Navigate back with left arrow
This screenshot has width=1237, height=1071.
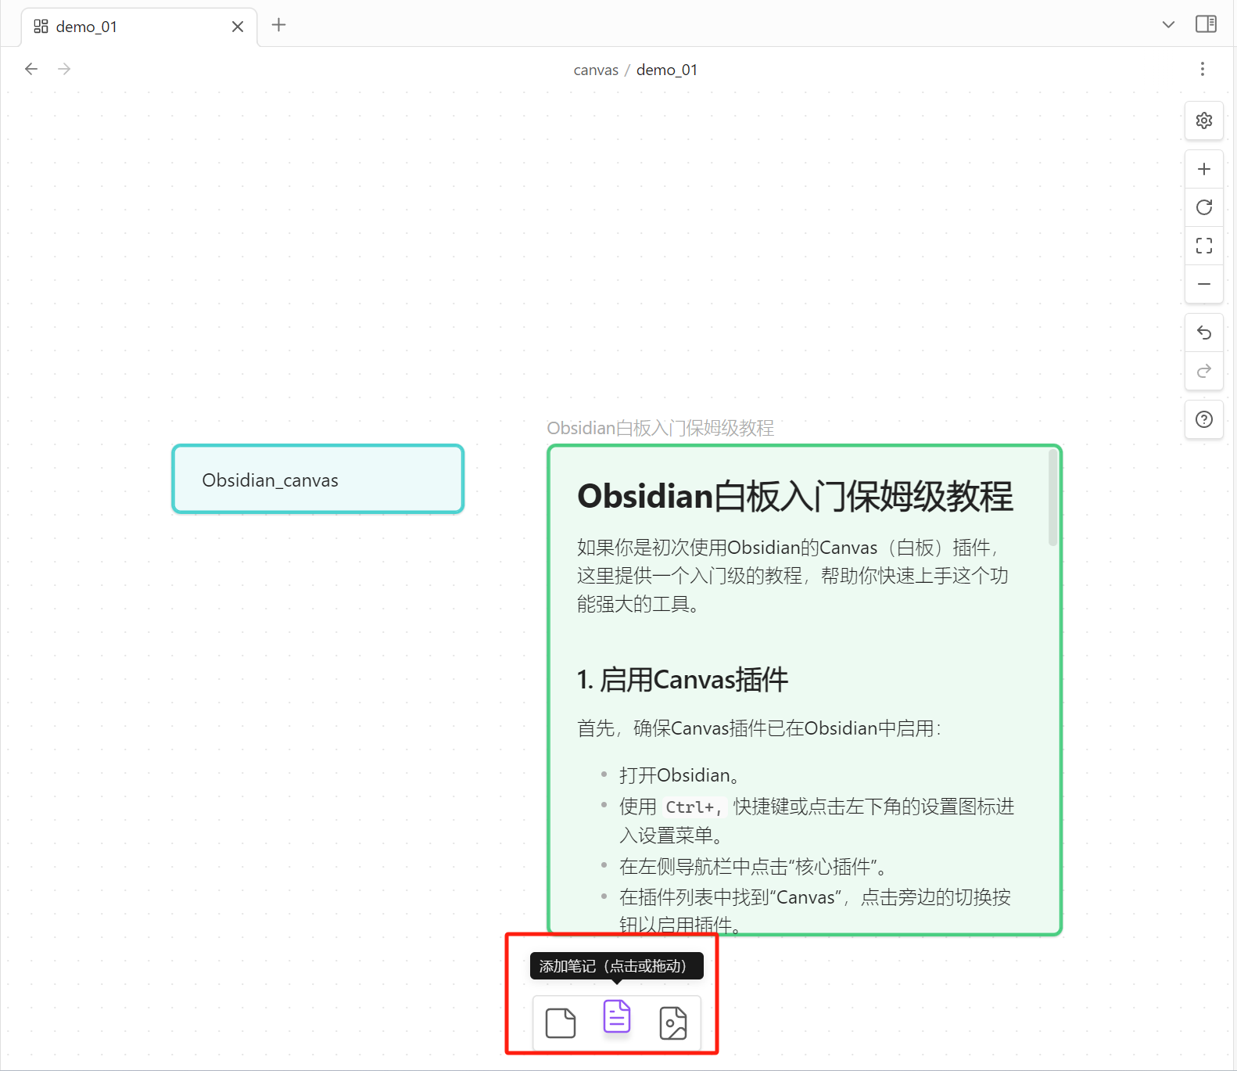tap(31, 69)
